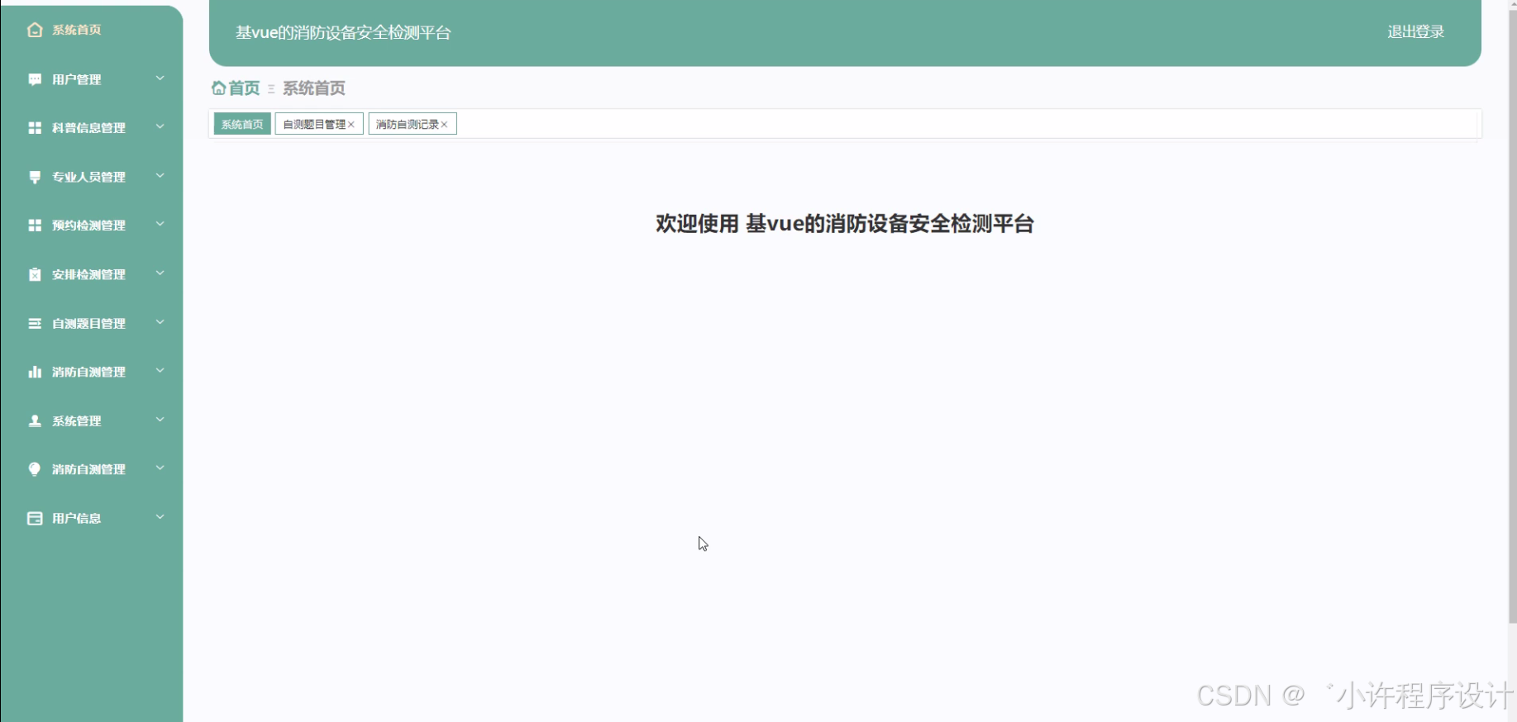Click the home icon beside 系统首页 in sidebar
Viewport: 1517px width, 722px height.
coord(35,30)
